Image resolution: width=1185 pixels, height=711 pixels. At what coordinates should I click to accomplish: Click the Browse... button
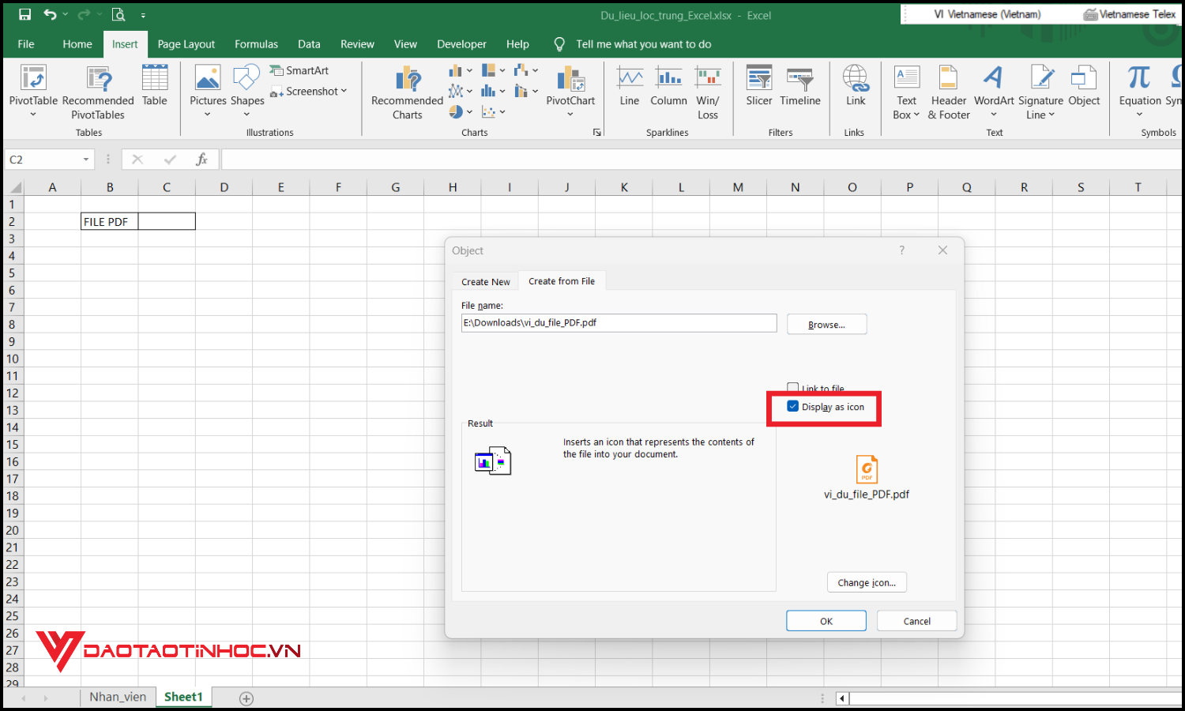(826, 325)
